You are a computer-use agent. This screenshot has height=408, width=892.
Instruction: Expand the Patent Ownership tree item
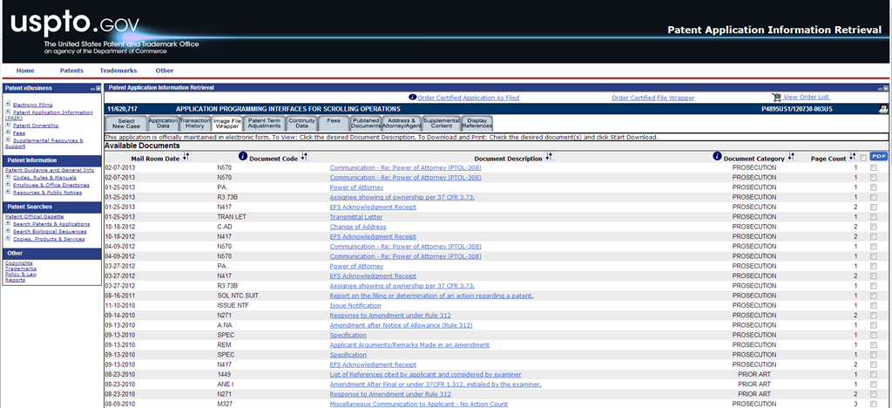pos(7,126)
